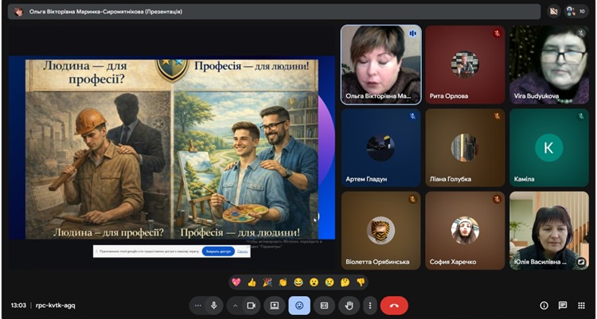Toggle captions in the call toolbar
This screenshot has height=319, width=597.
click(x=324, y=305)
